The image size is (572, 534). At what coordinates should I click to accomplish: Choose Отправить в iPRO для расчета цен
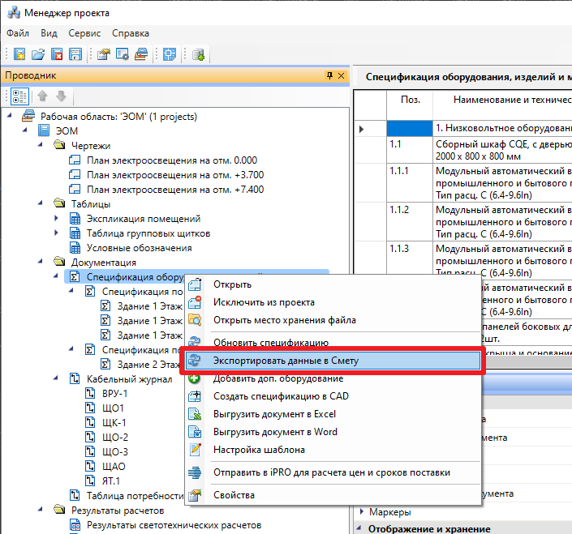(x=333, y=472)
